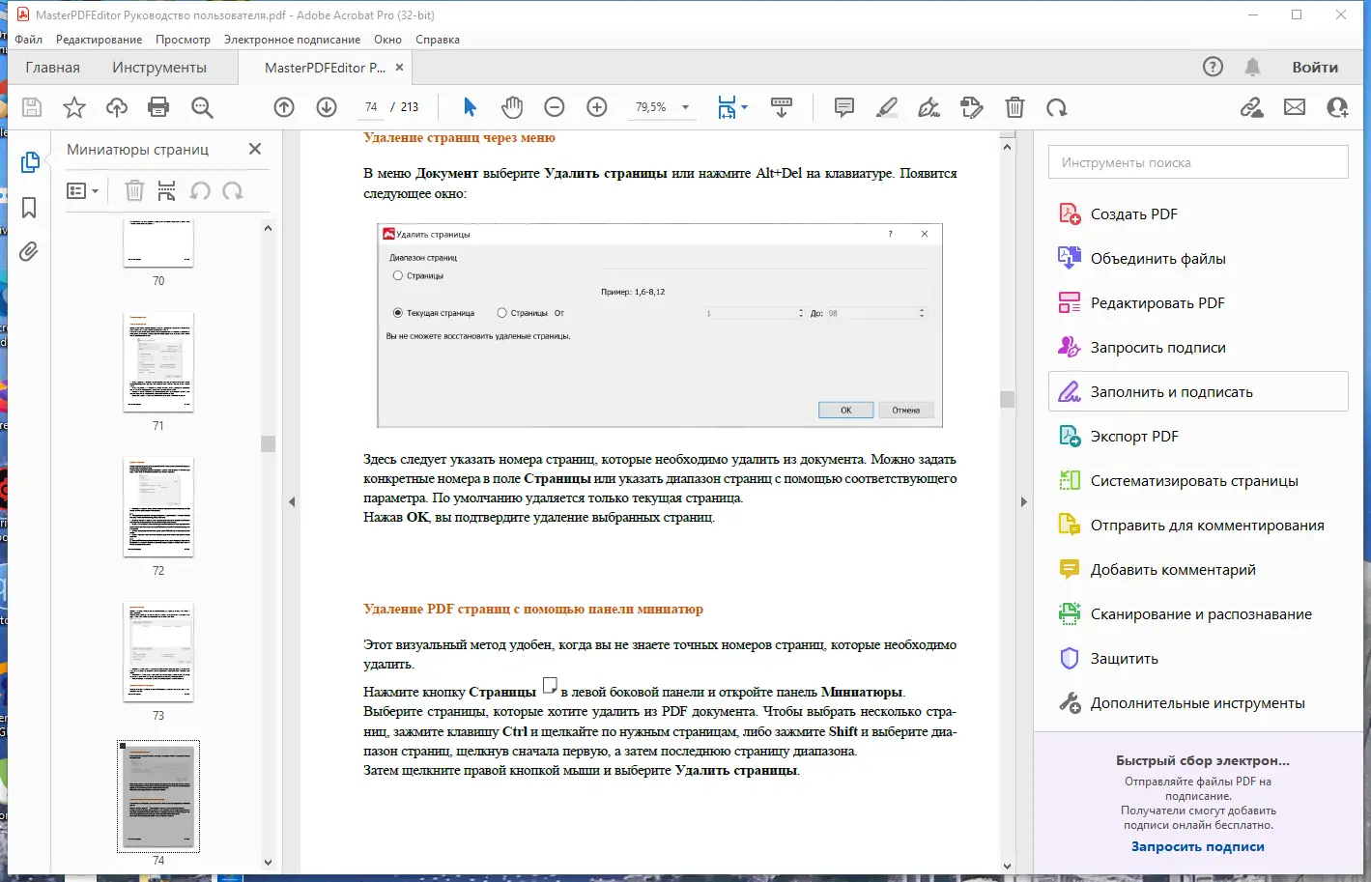Select page 72 thumbnail
Viewport: 1371px width, 882px height.
158,507
